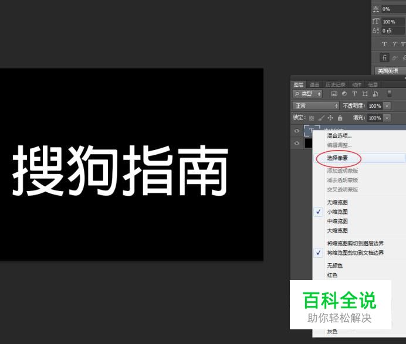
Task: Click the 搜狗指南 text on the canvas
Action: point(120,170)
